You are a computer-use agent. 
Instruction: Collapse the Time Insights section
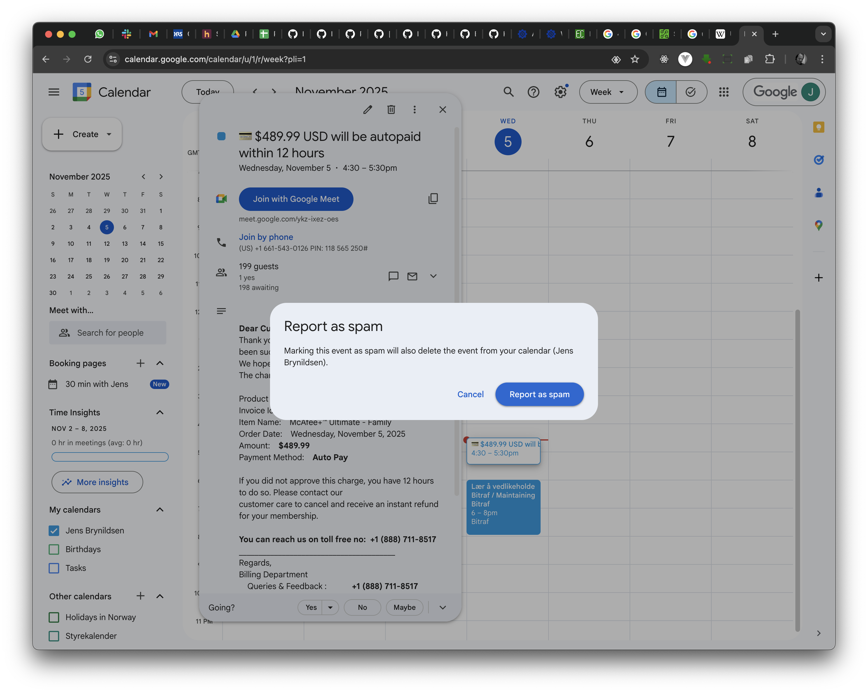tap(160, 412)
